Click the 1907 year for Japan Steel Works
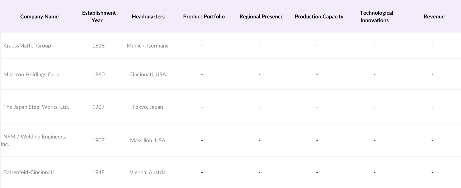Image resolution: width=461 pixels, height=188 pixels. point(98,107)
